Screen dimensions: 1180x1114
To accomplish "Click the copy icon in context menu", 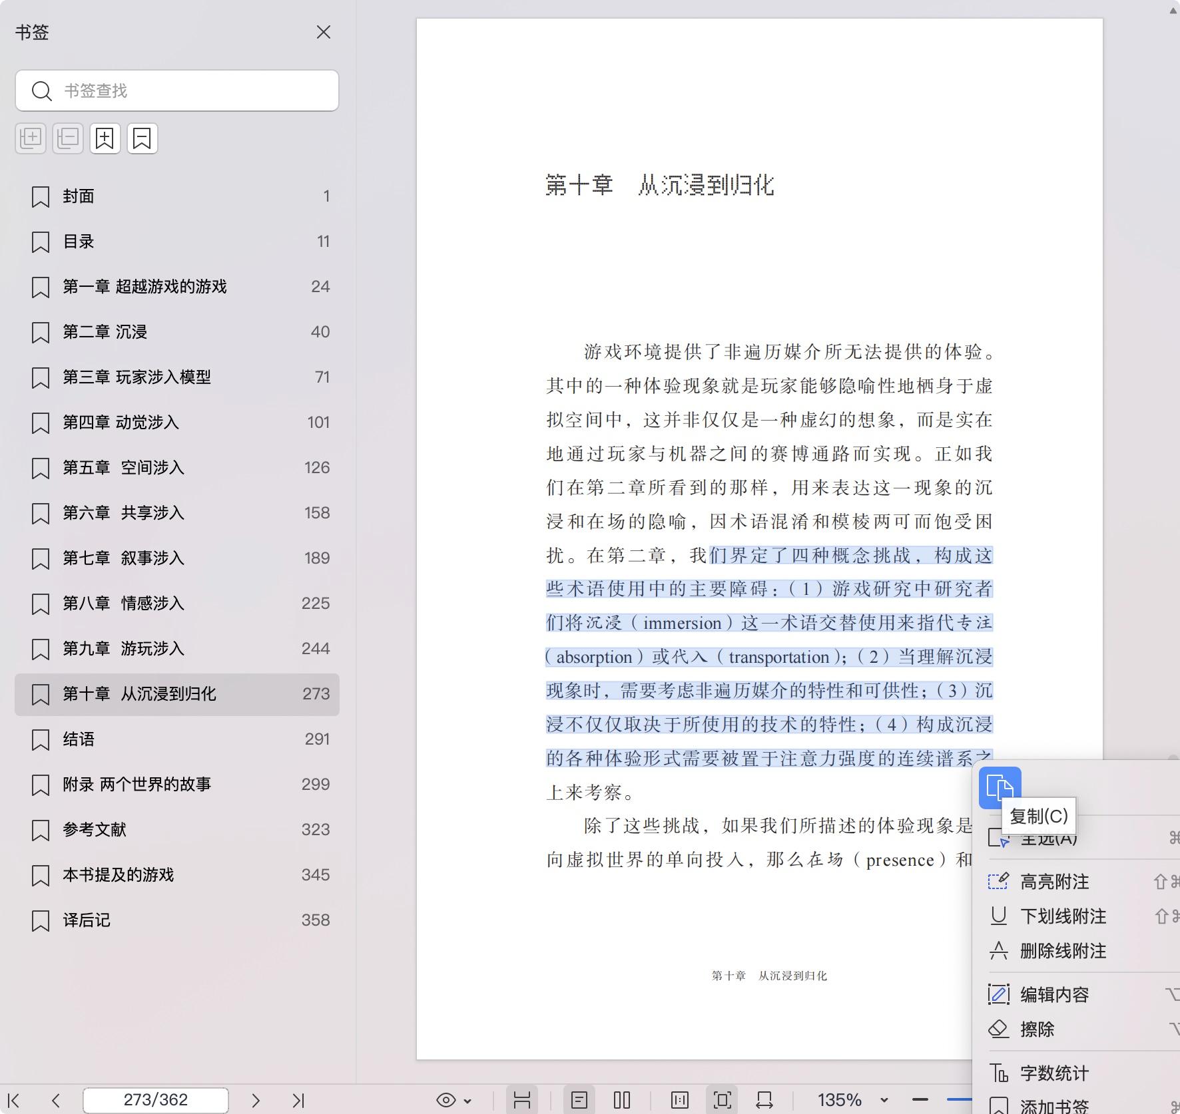I will pos(1000,788).
